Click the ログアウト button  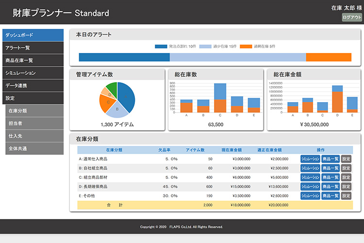[x=352, y=17]
